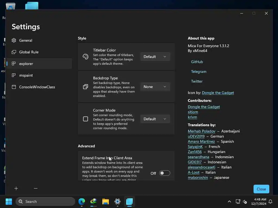
Task: Select the General settings page
Action: [x=39, y=40]
